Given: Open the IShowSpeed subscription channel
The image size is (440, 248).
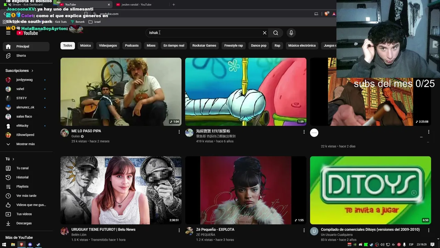Looking at the screenshot, I should coord(26,135).
